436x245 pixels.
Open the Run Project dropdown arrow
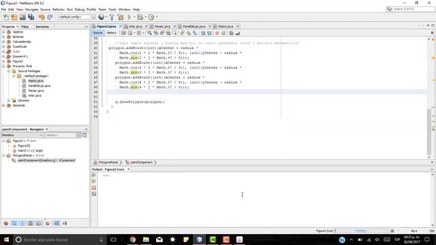[134, 17]
